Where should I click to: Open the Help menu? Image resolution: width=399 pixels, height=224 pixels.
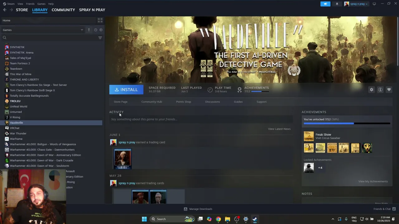[51, 4]
